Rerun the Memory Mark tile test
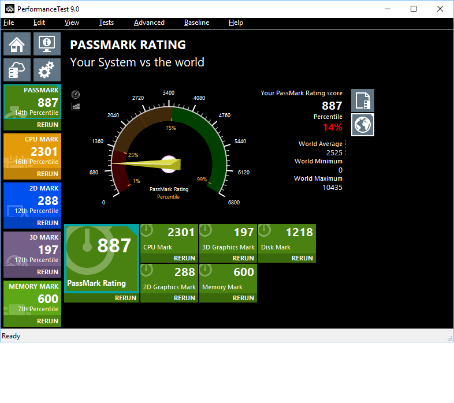 243,298
